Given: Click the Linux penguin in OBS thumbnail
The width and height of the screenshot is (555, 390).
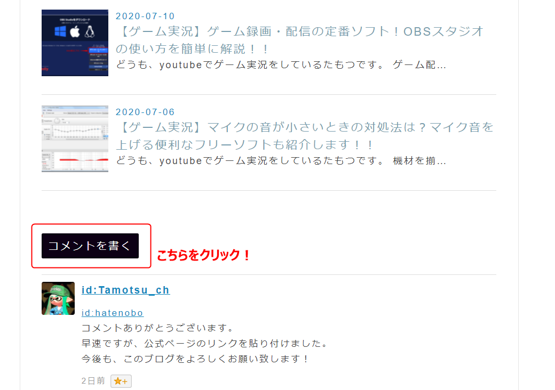Looking at the screenshot, I should click(90, 32).
